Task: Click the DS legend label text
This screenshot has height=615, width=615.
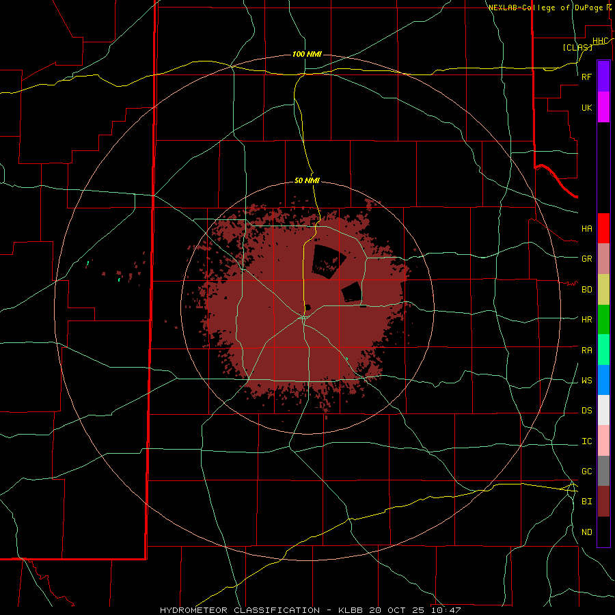Action: click(586, 411)
